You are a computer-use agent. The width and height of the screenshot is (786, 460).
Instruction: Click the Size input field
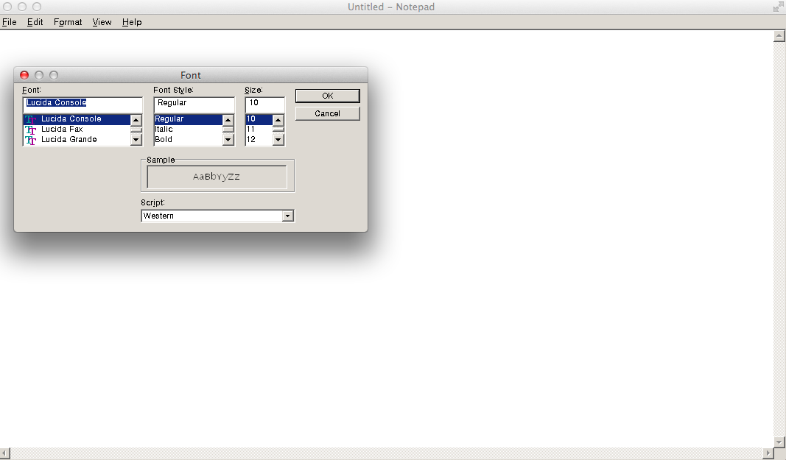[x=264, y=103]
